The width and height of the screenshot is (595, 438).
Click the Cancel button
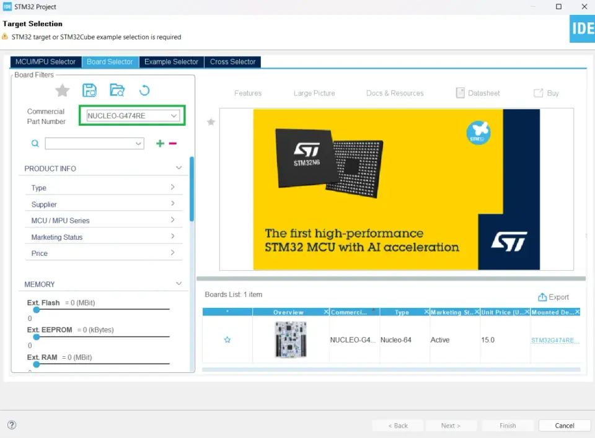tap(564, 426)
